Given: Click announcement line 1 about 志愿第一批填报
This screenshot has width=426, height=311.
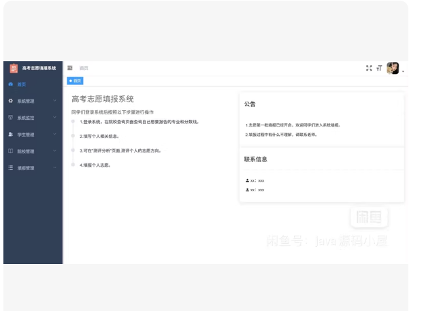Looking at the screenshot, I should pyautogui.click(x=293, y=125).
